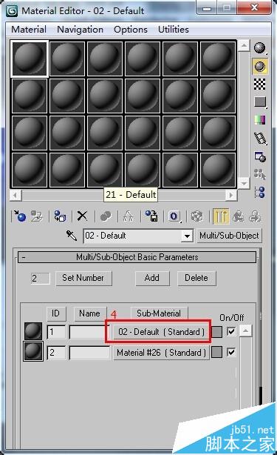The width and height of the screenshot is (277, 455).
Task: Open the Material/Map Navigator icon
Action: (260, 192)
